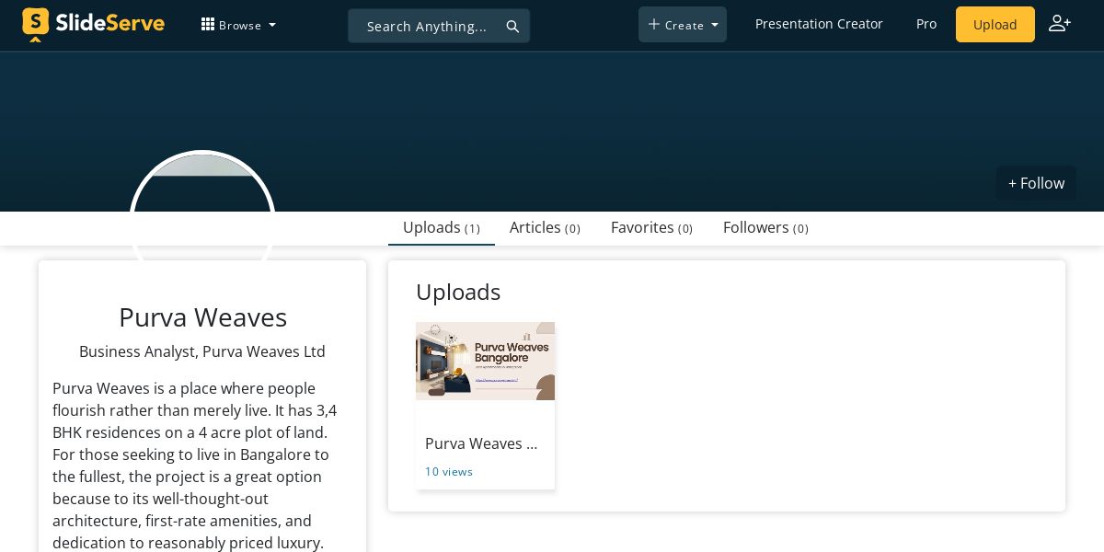1104x552 pixels.
Task: Click the profile description paragraph
Action: (195, 465)
